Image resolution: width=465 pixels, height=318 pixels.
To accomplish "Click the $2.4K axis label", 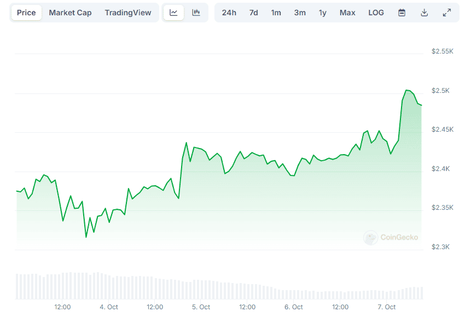I will pyautogui.click(x=440, y=169).
